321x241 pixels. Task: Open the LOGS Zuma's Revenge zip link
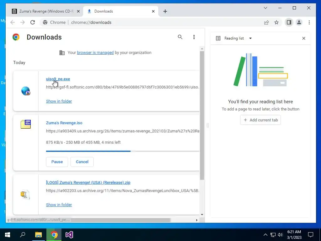click(88, 183)
